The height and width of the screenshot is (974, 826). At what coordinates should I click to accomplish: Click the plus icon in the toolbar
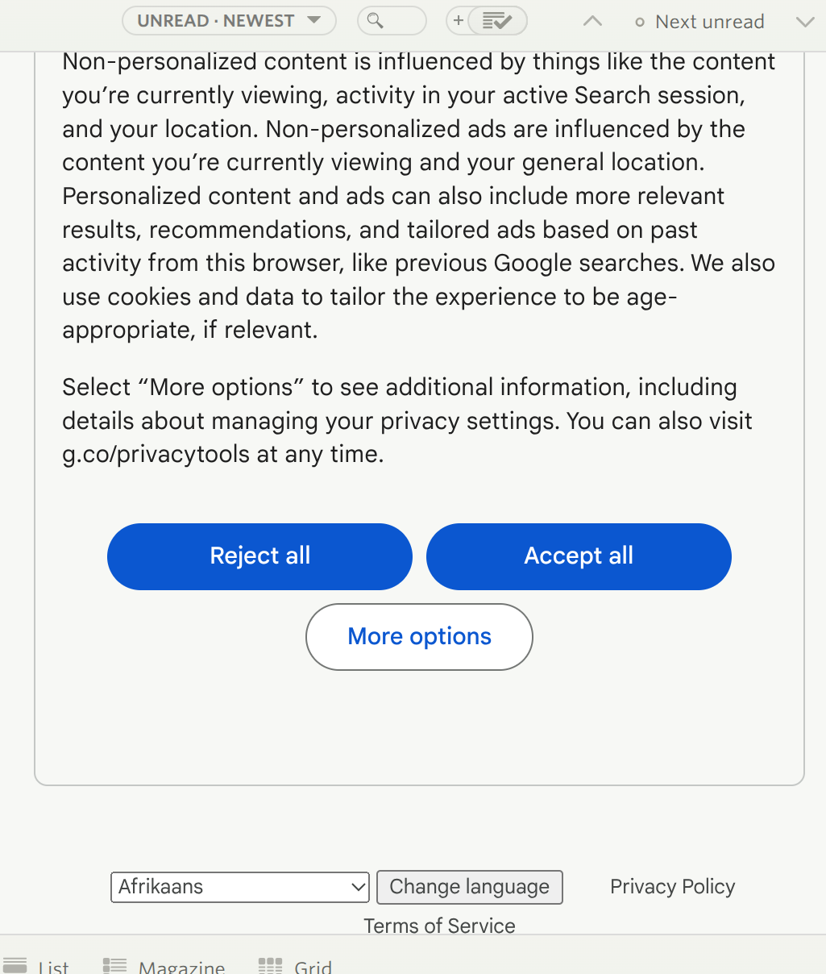459,21
